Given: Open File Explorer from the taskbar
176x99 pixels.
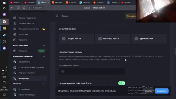Looking at the screenshot, I should point(4,28).
